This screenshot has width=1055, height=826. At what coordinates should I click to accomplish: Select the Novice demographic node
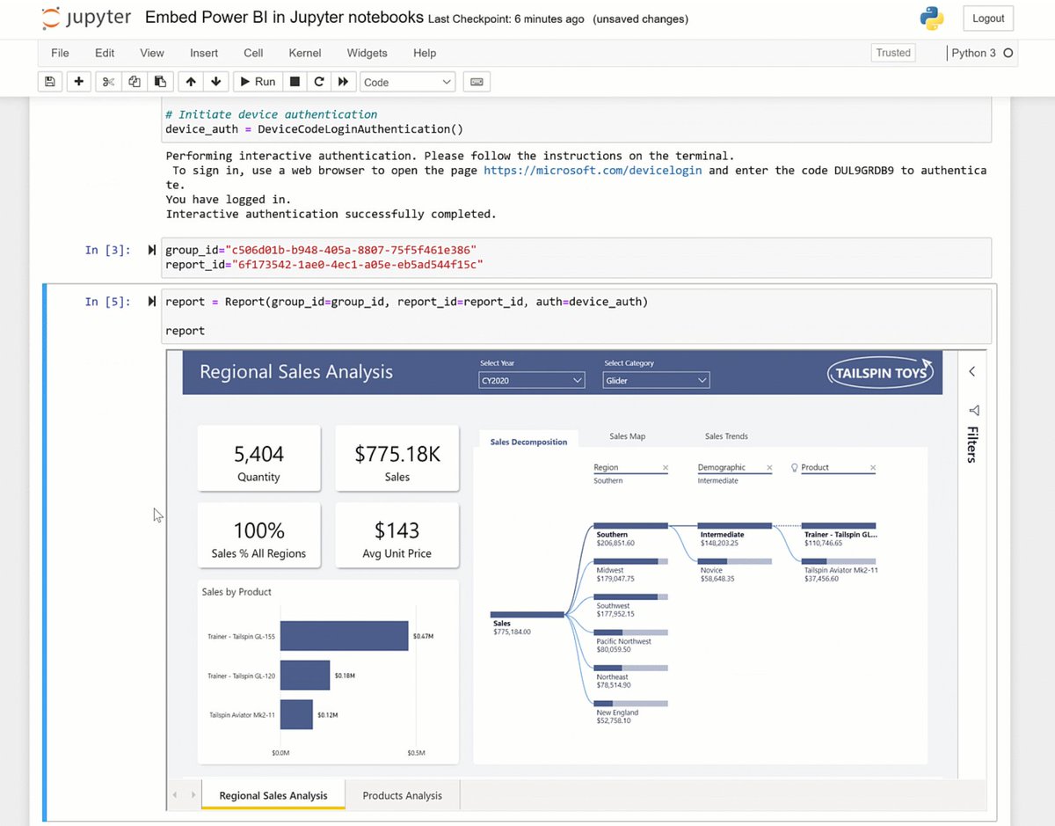coord(736,570)
